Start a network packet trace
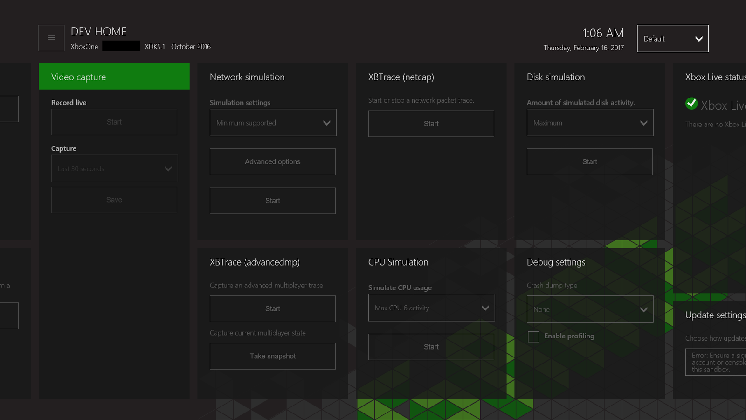Image resolution: width=746 pixels, height=420 pixels. [x=431, y=124]
